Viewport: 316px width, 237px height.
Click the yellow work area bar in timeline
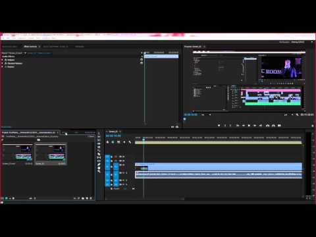tap(219, 143)
